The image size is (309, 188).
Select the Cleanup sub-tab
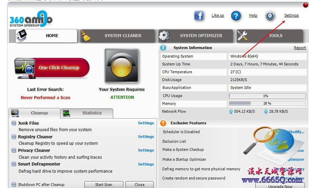coord(34,113)
